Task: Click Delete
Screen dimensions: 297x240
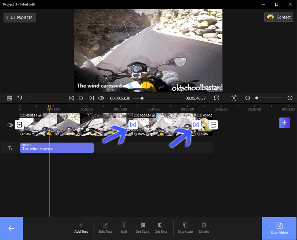Action: point(204,228)
